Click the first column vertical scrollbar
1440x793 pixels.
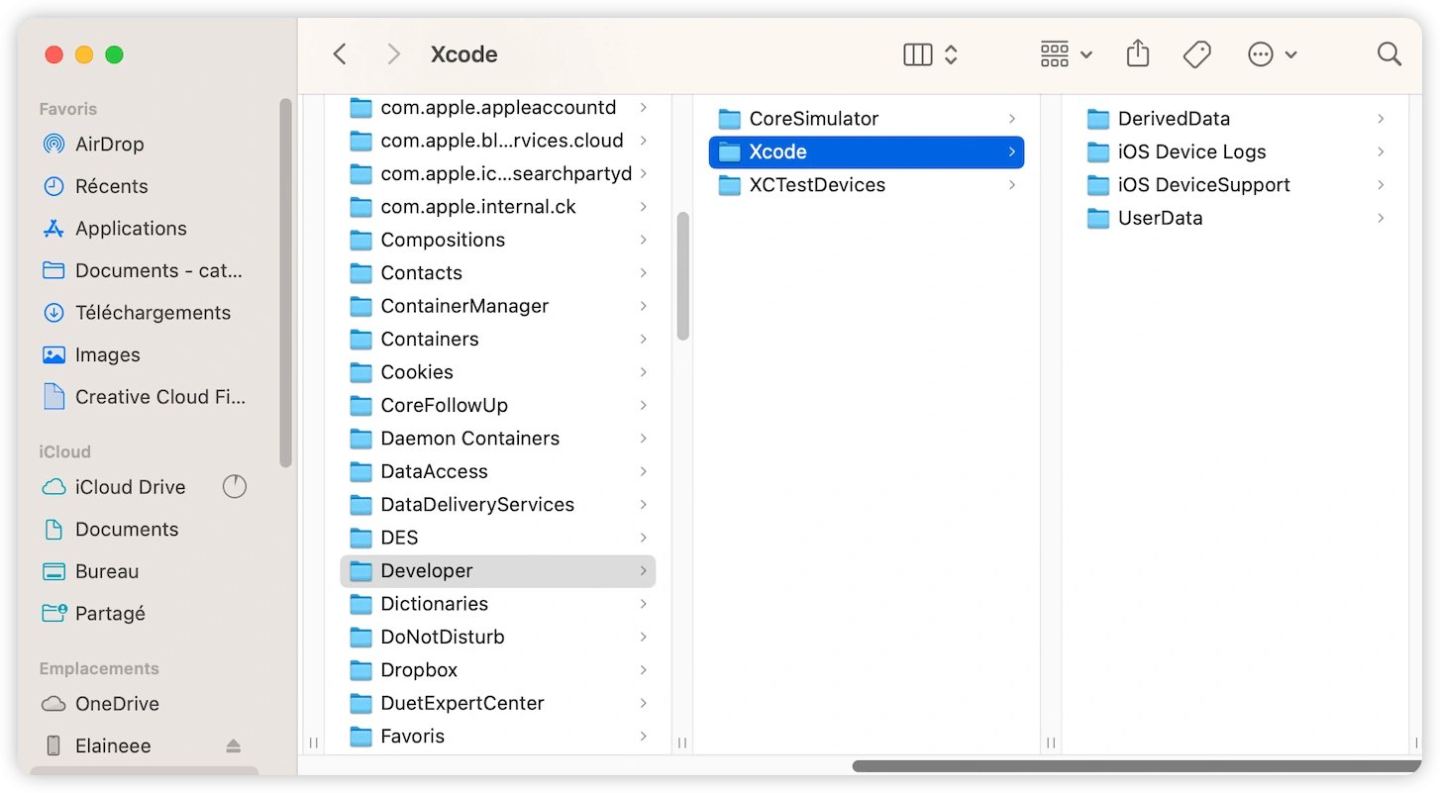coord(682,276)
